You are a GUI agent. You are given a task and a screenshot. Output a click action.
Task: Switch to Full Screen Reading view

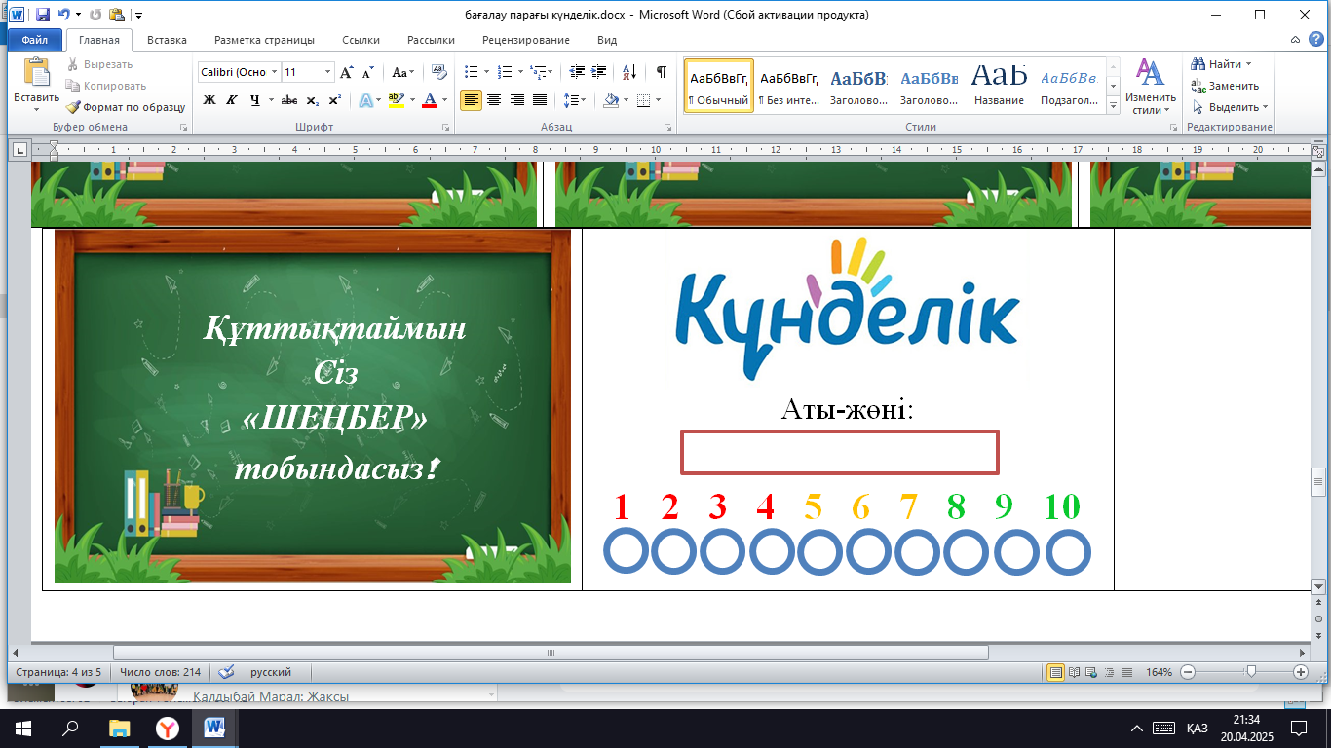[1074, 672]
